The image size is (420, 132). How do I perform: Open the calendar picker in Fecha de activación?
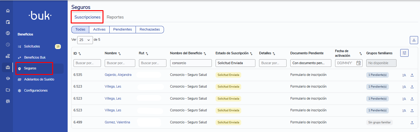tap(358, 63)
